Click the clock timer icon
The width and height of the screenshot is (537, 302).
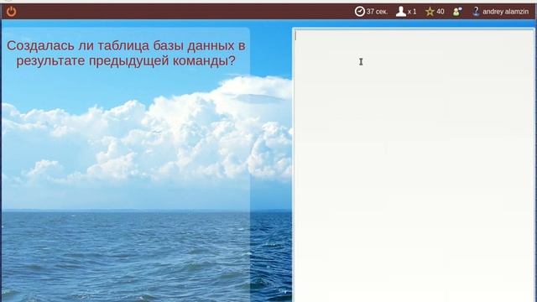pyautogui.click(x=360, y=11)
